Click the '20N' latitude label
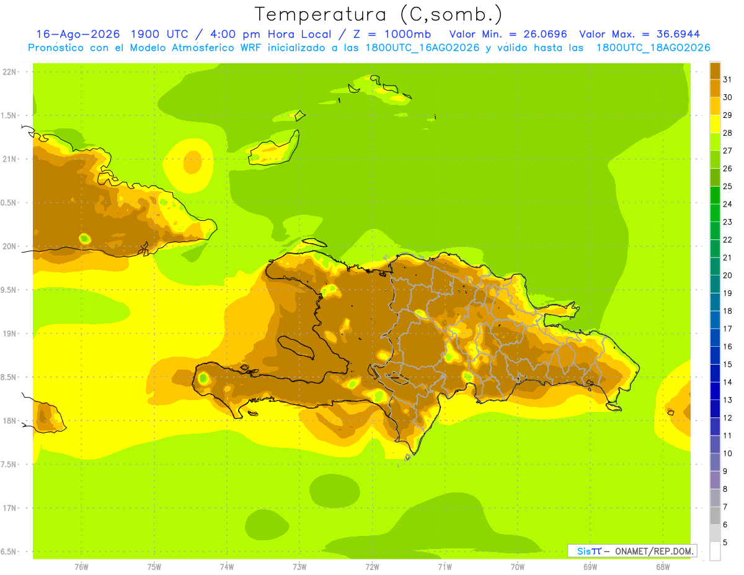 (x=10, y=246)
